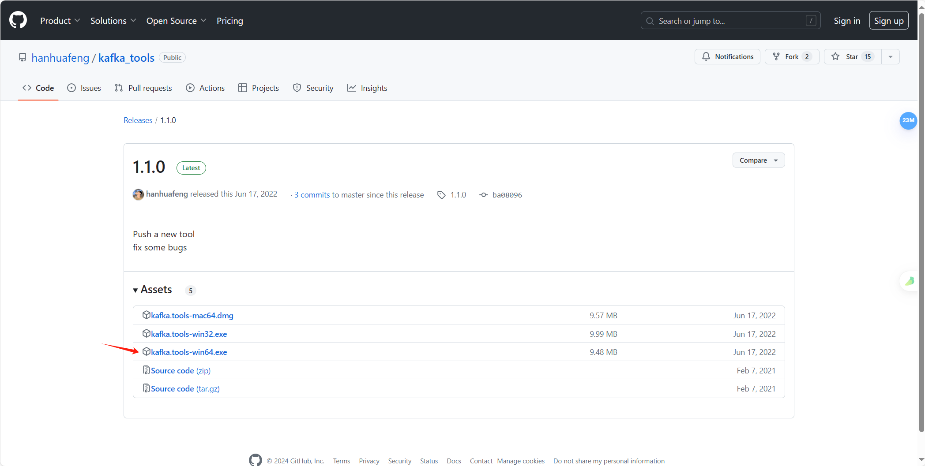Click the green bird floating widget icon
The image size is (925, 466).
(910, 281)
